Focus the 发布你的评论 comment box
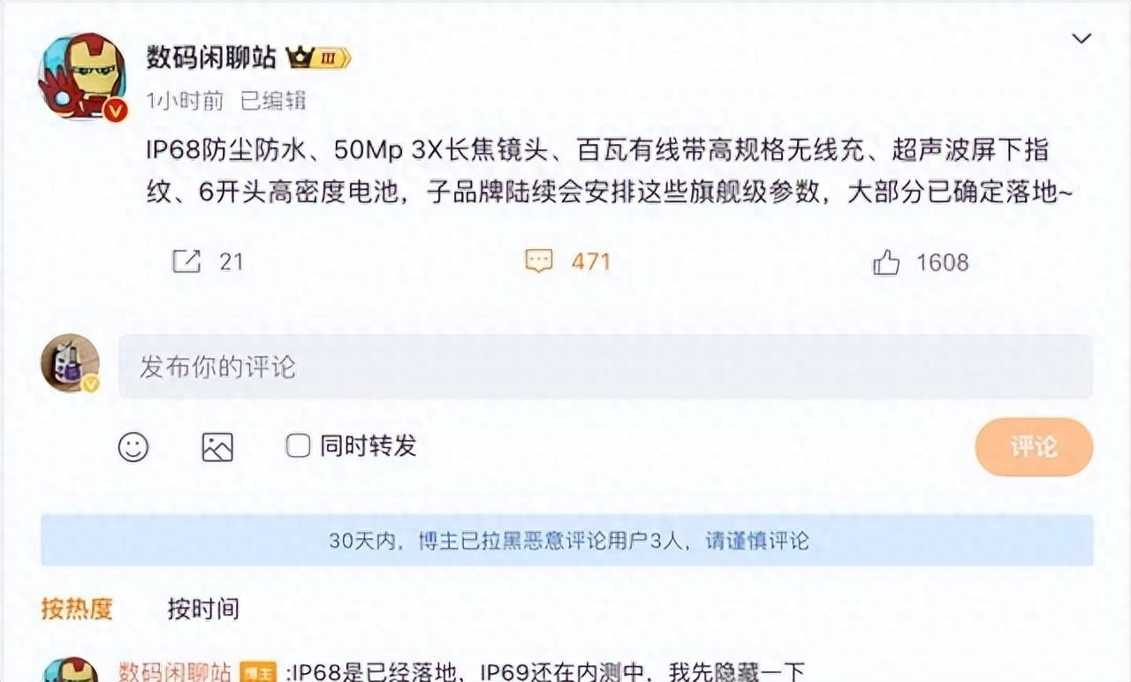Screen dimensions: 1131x682 click(605, 367)
